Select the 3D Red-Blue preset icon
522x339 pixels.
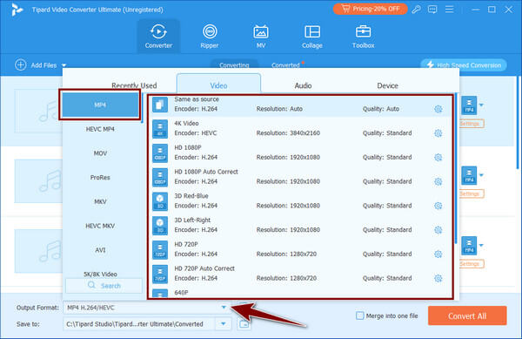pos(160,201)
